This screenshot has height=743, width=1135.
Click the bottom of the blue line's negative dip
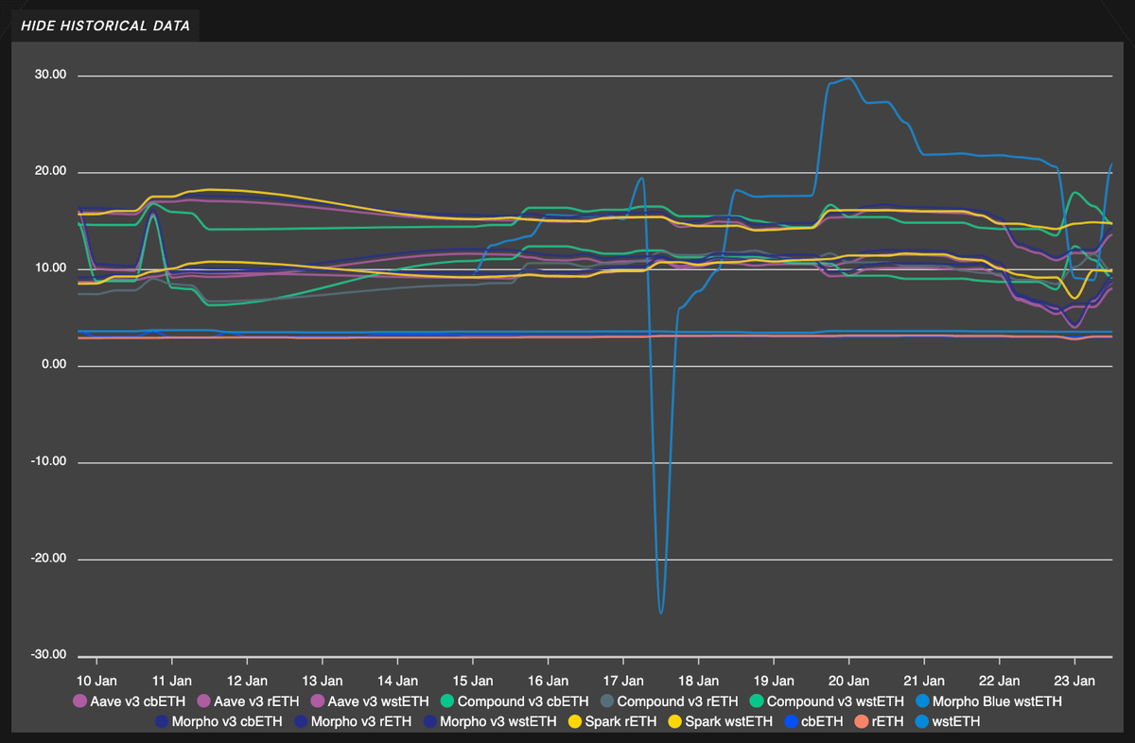660,613
